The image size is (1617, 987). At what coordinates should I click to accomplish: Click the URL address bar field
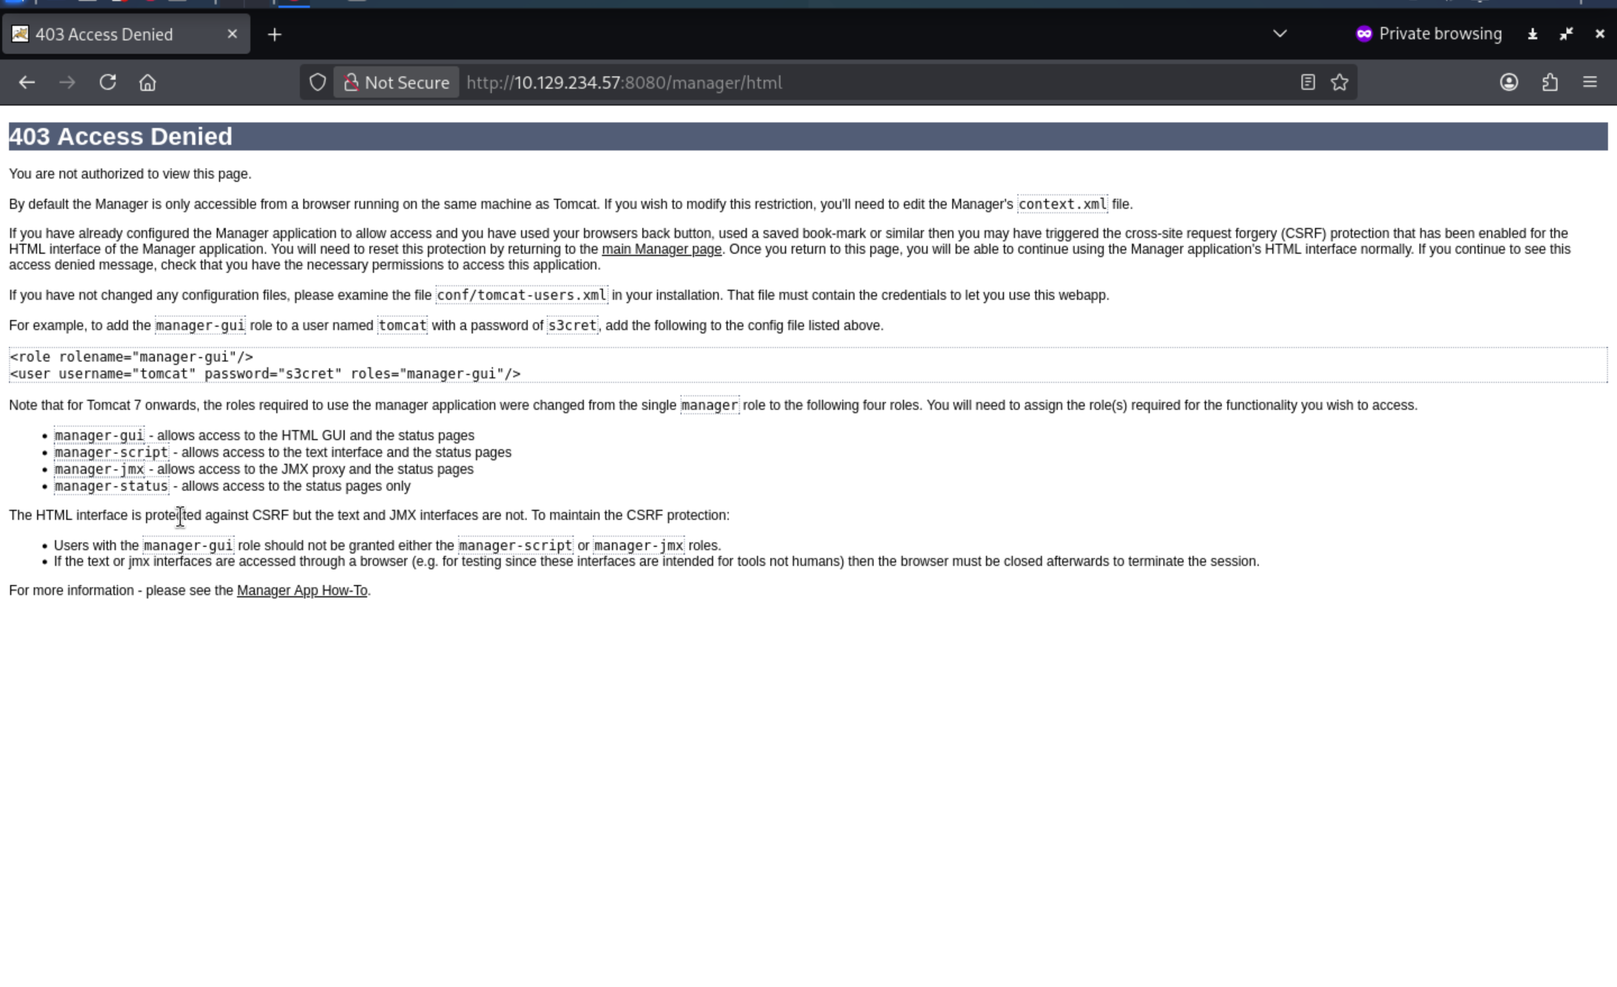[853, 83]
